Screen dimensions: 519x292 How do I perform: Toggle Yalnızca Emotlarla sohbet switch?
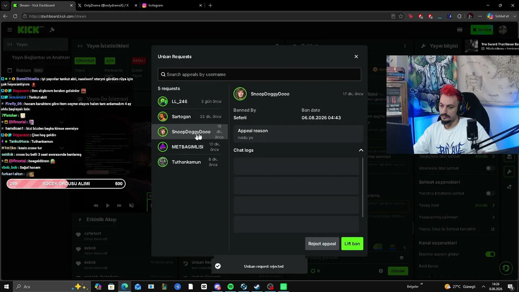coord(490,193)
